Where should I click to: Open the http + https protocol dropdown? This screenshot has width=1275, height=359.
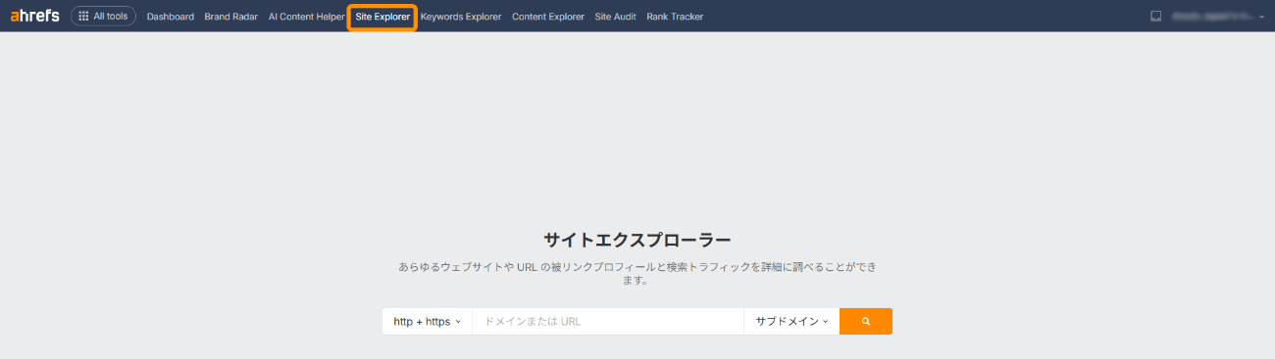[x=427, y=321]
